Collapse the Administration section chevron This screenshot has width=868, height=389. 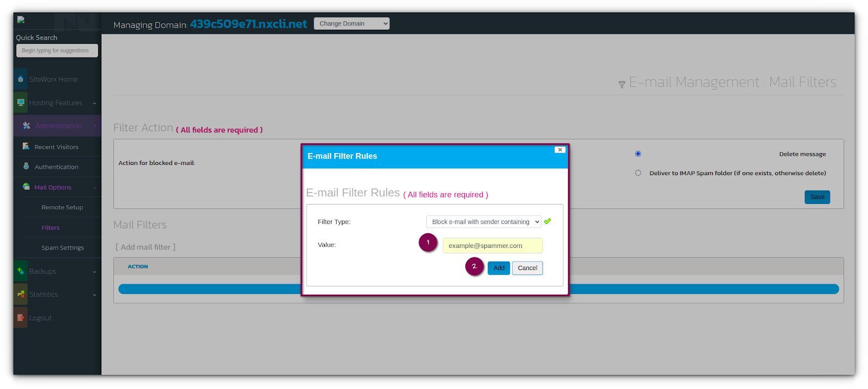pos(95,126)
